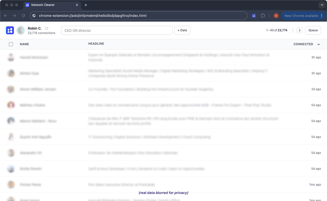This screenshot has width=327, height=201.
Task: Open the Extensions puzzle-piece icon in the toolbar
Action: click(x=263, y=16)
